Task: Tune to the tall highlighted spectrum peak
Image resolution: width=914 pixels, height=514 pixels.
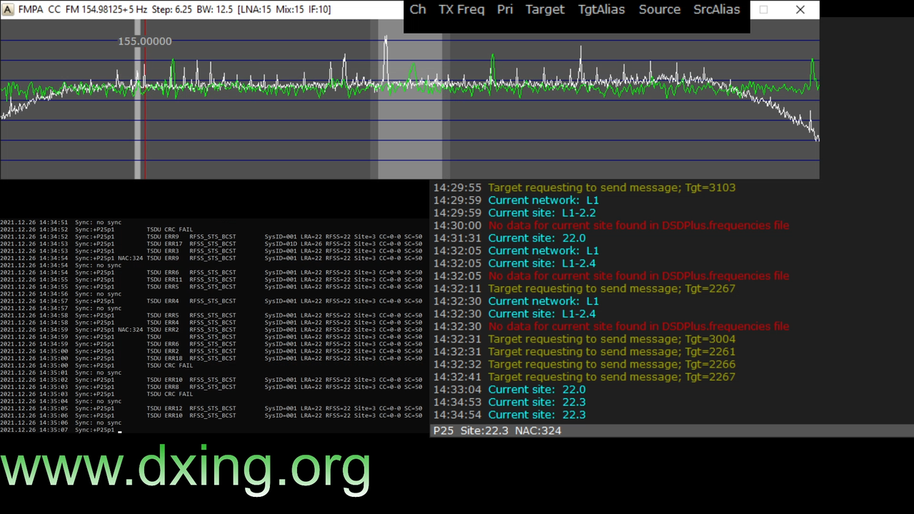Action: pyautogui.click(x=386, y=57)
